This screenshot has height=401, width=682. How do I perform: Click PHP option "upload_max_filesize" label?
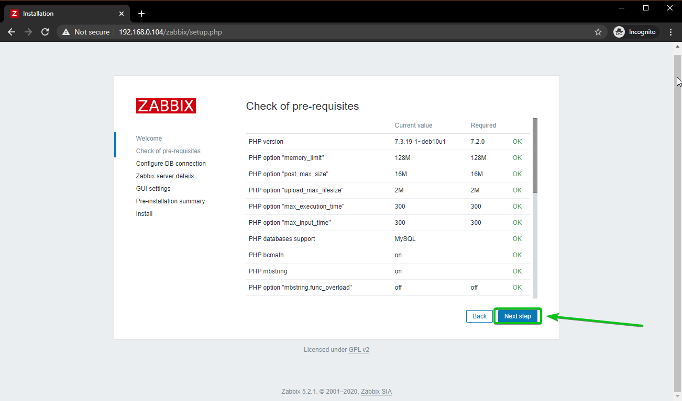296,190
